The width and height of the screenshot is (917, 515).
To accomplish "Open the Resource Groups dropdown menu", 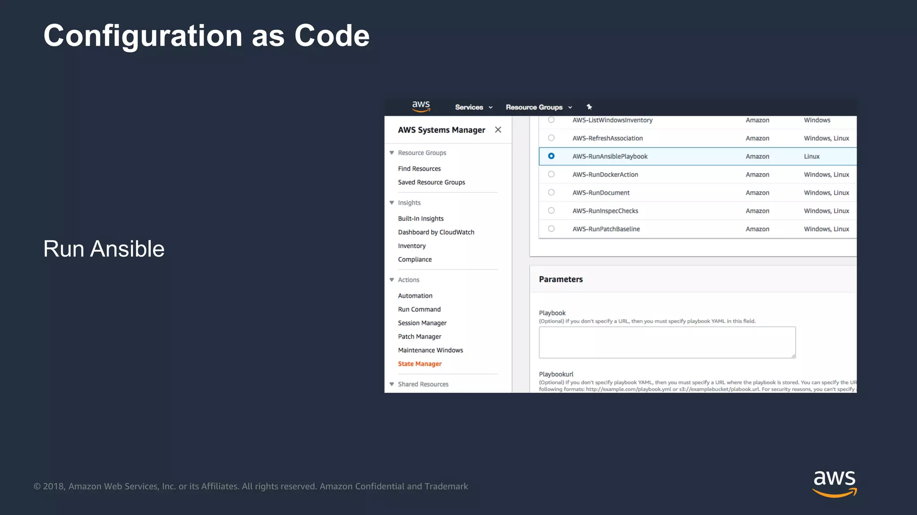I will click(539, 107).
